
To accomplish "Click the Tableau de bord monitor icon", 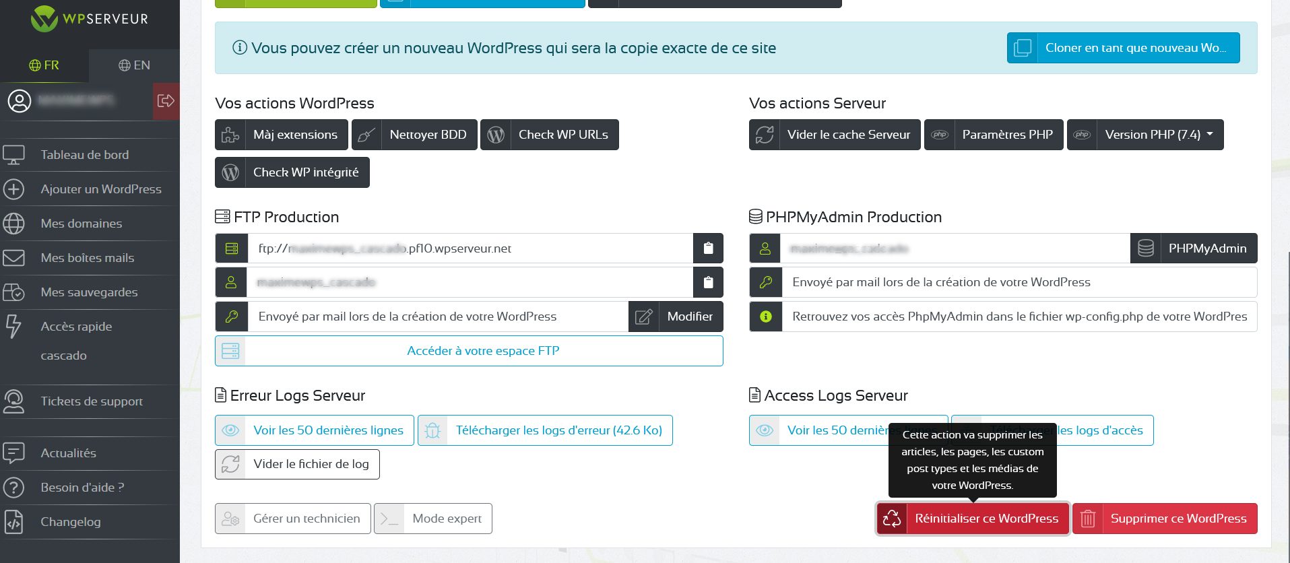I will click(x=13, y=155).
